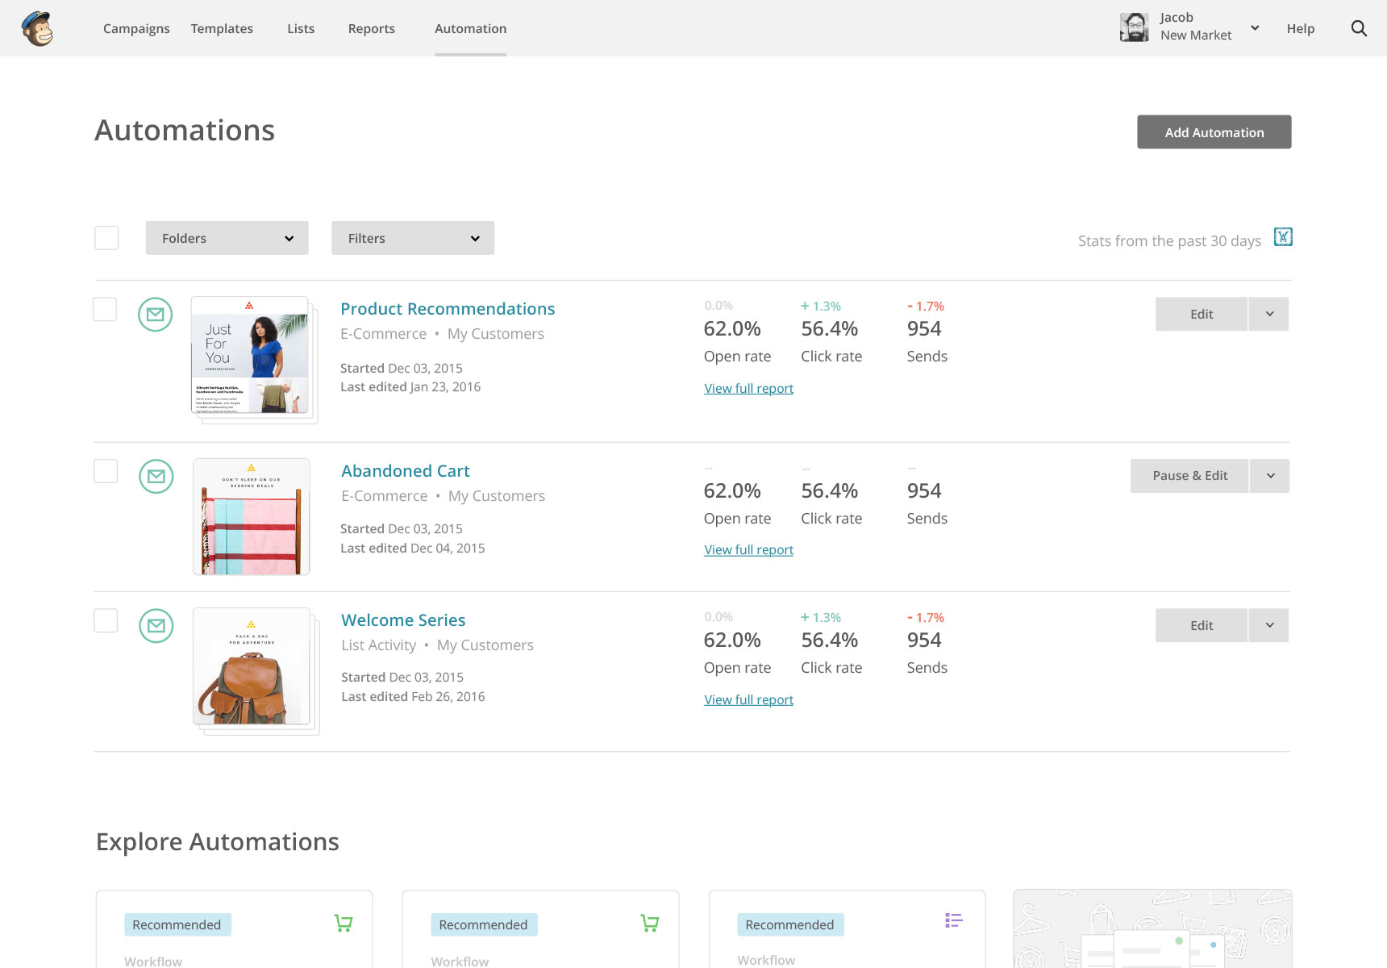Open the Abandoned Cart title link
This screenshot has height=968, width=1387.
[406, 471]
